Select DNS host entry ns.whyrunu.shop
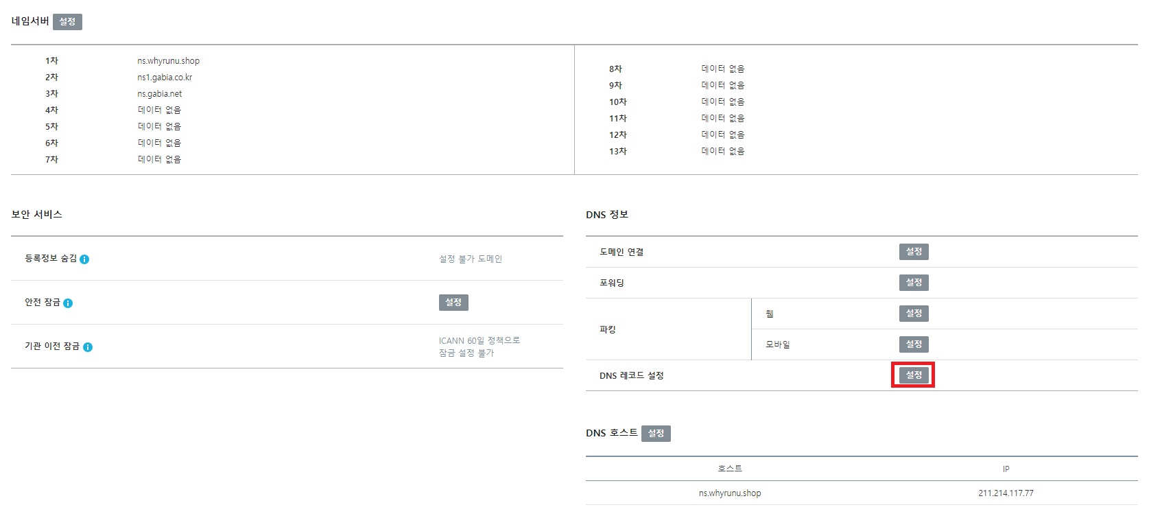The image size is (1149, 516). 730,493
